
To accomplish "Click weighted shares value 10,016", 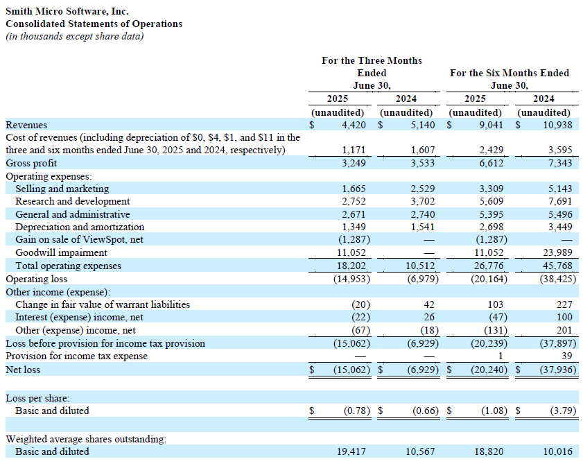I will [558, 452].
